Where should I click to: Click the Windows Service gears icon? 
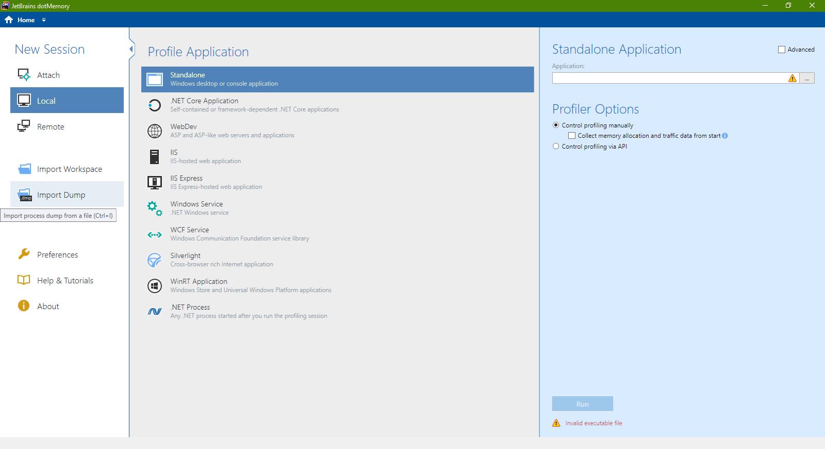pos(154,209)
